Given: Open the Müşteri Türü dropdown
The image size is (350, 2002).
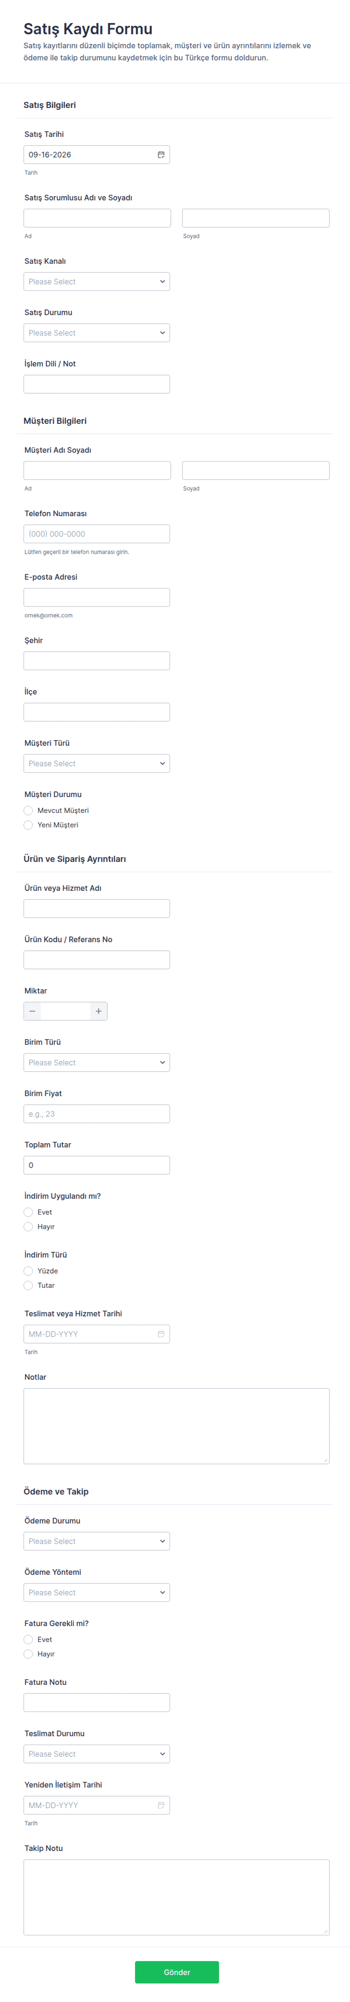Looking at the screenshot, I should 96,763.
